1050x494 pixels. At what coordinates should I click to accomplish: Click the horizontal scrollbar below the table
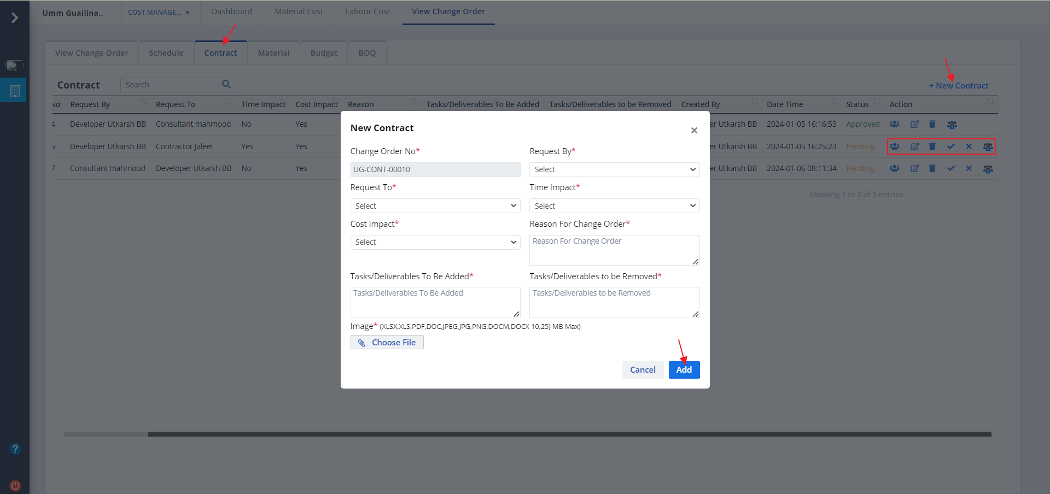coord(569,434)
